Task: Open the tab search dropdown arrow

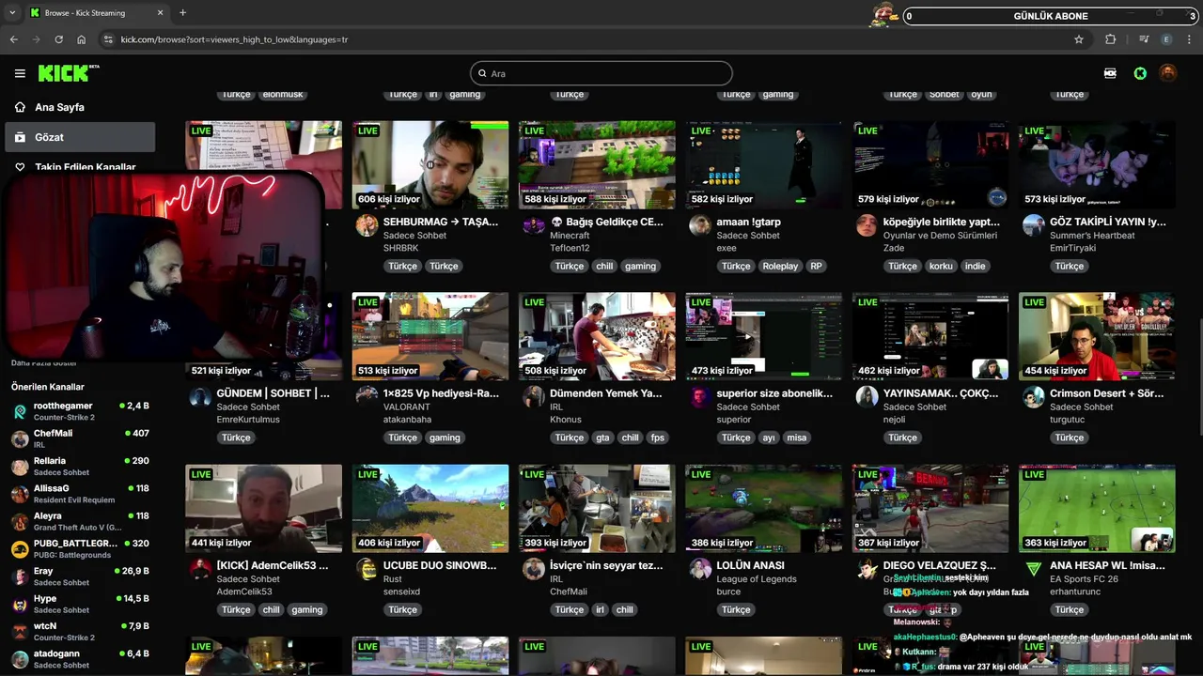Action: 12,13
